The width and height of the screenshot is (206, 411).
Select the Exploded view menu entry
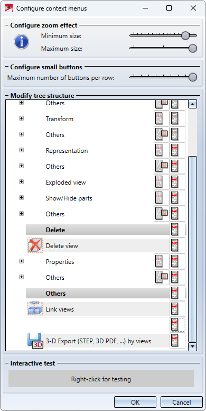pyautogui.click(x=65, y=182)
